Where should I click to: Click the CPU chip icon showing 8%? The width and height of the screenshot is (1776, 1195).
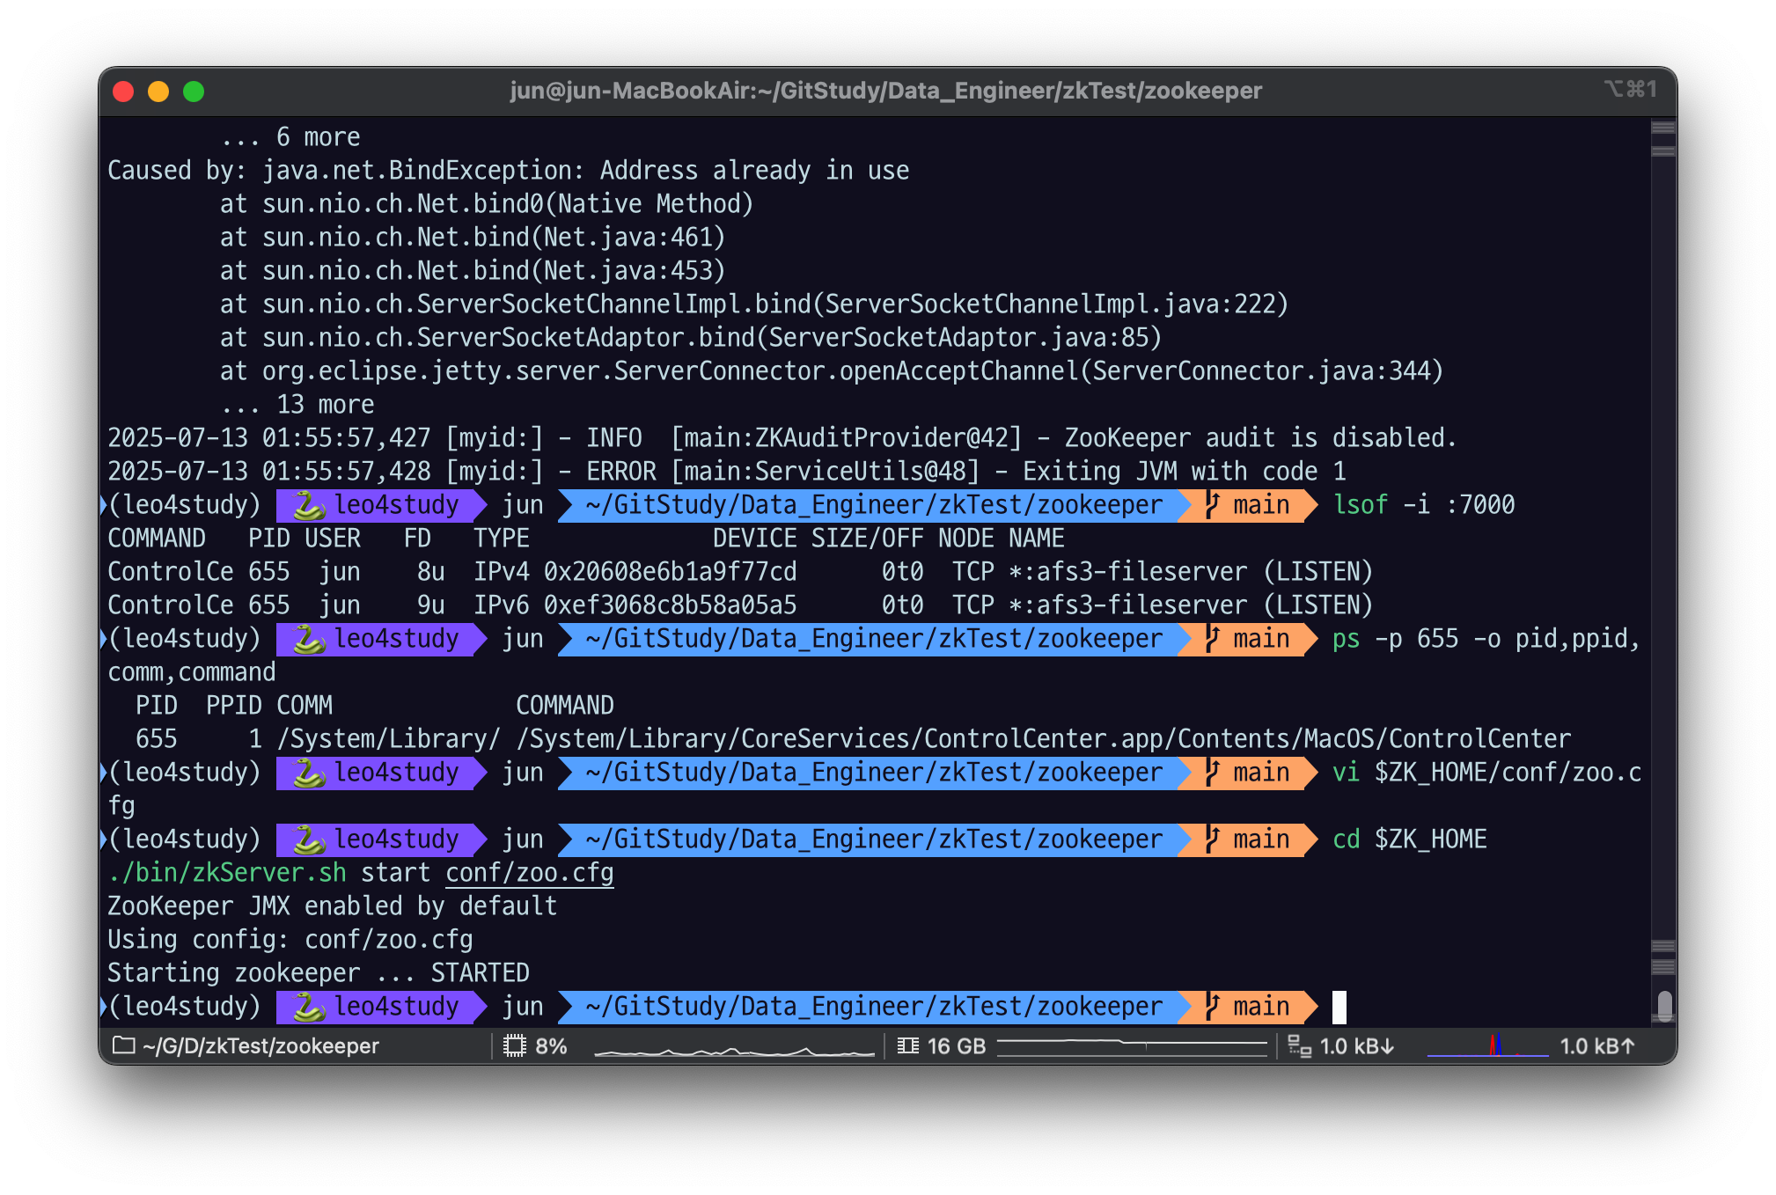(x=514, y=1045)
